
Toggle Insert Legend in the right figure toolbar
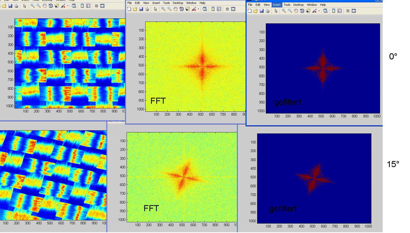click(340, 11)
